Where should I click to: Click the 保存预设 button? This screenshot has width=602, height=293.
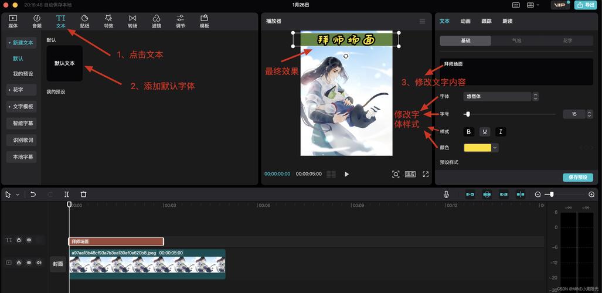[x=578, y=178]
